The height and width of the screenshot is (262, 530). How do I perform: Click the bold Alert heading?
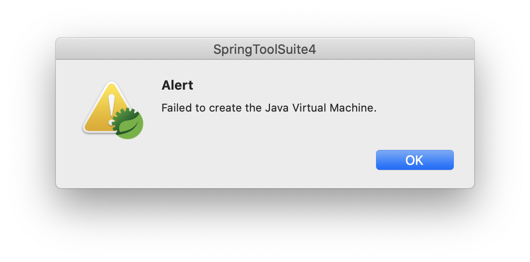coord(177,85)
